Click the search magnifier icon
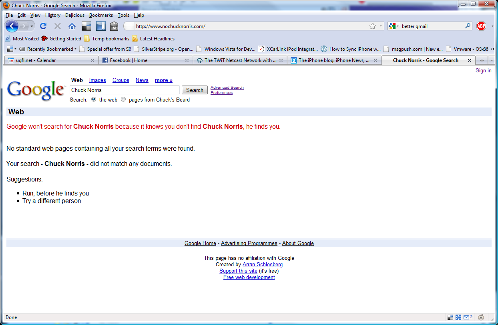 pos(468,26)
